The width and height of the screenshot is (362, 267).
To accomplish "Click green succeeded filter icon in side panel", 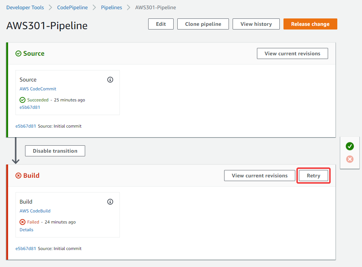I will [350, 146].
